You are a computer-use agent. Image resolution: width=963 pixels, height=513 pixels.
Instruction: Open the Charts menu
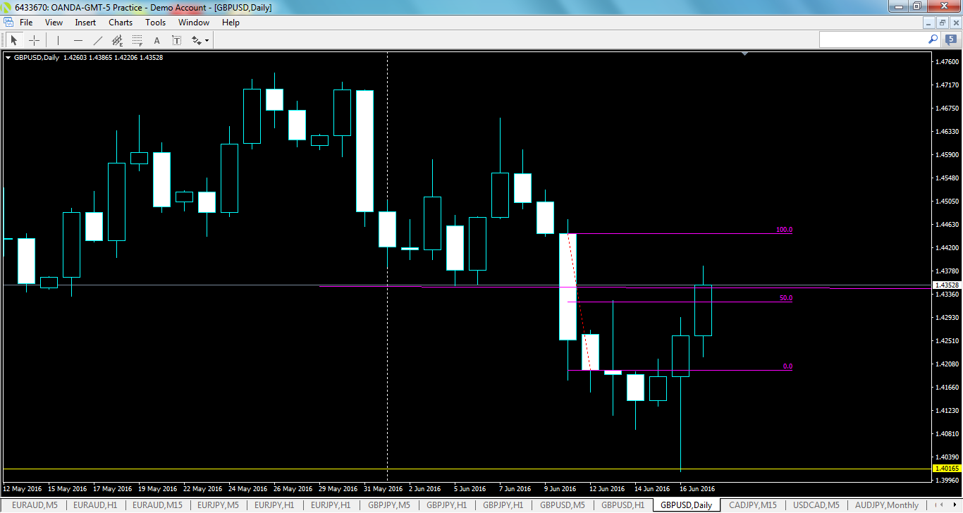point(120,22)
